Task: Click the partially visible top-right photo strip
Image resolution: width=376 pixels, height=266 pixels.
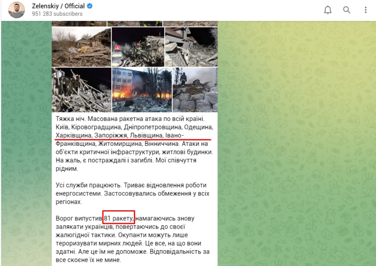Action: 190,24
